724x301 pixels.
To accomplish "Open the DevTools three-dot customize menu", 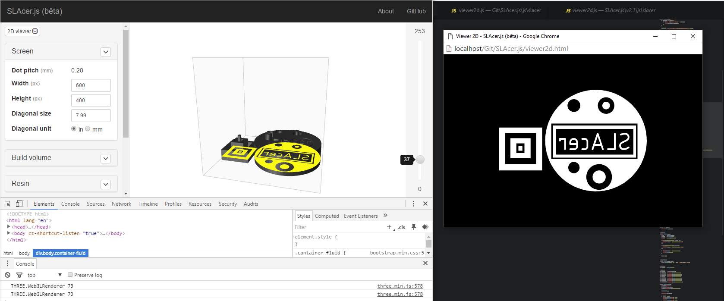I will [x=413, y=204].
